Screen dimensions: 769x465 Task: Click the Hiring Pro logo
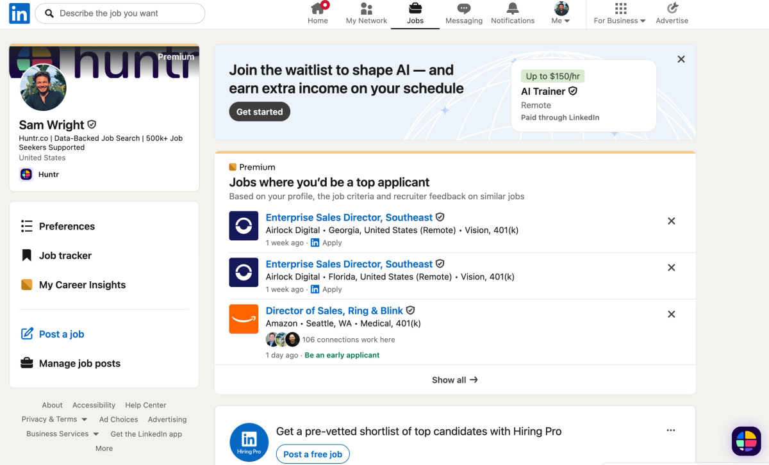tap(249, 442)
